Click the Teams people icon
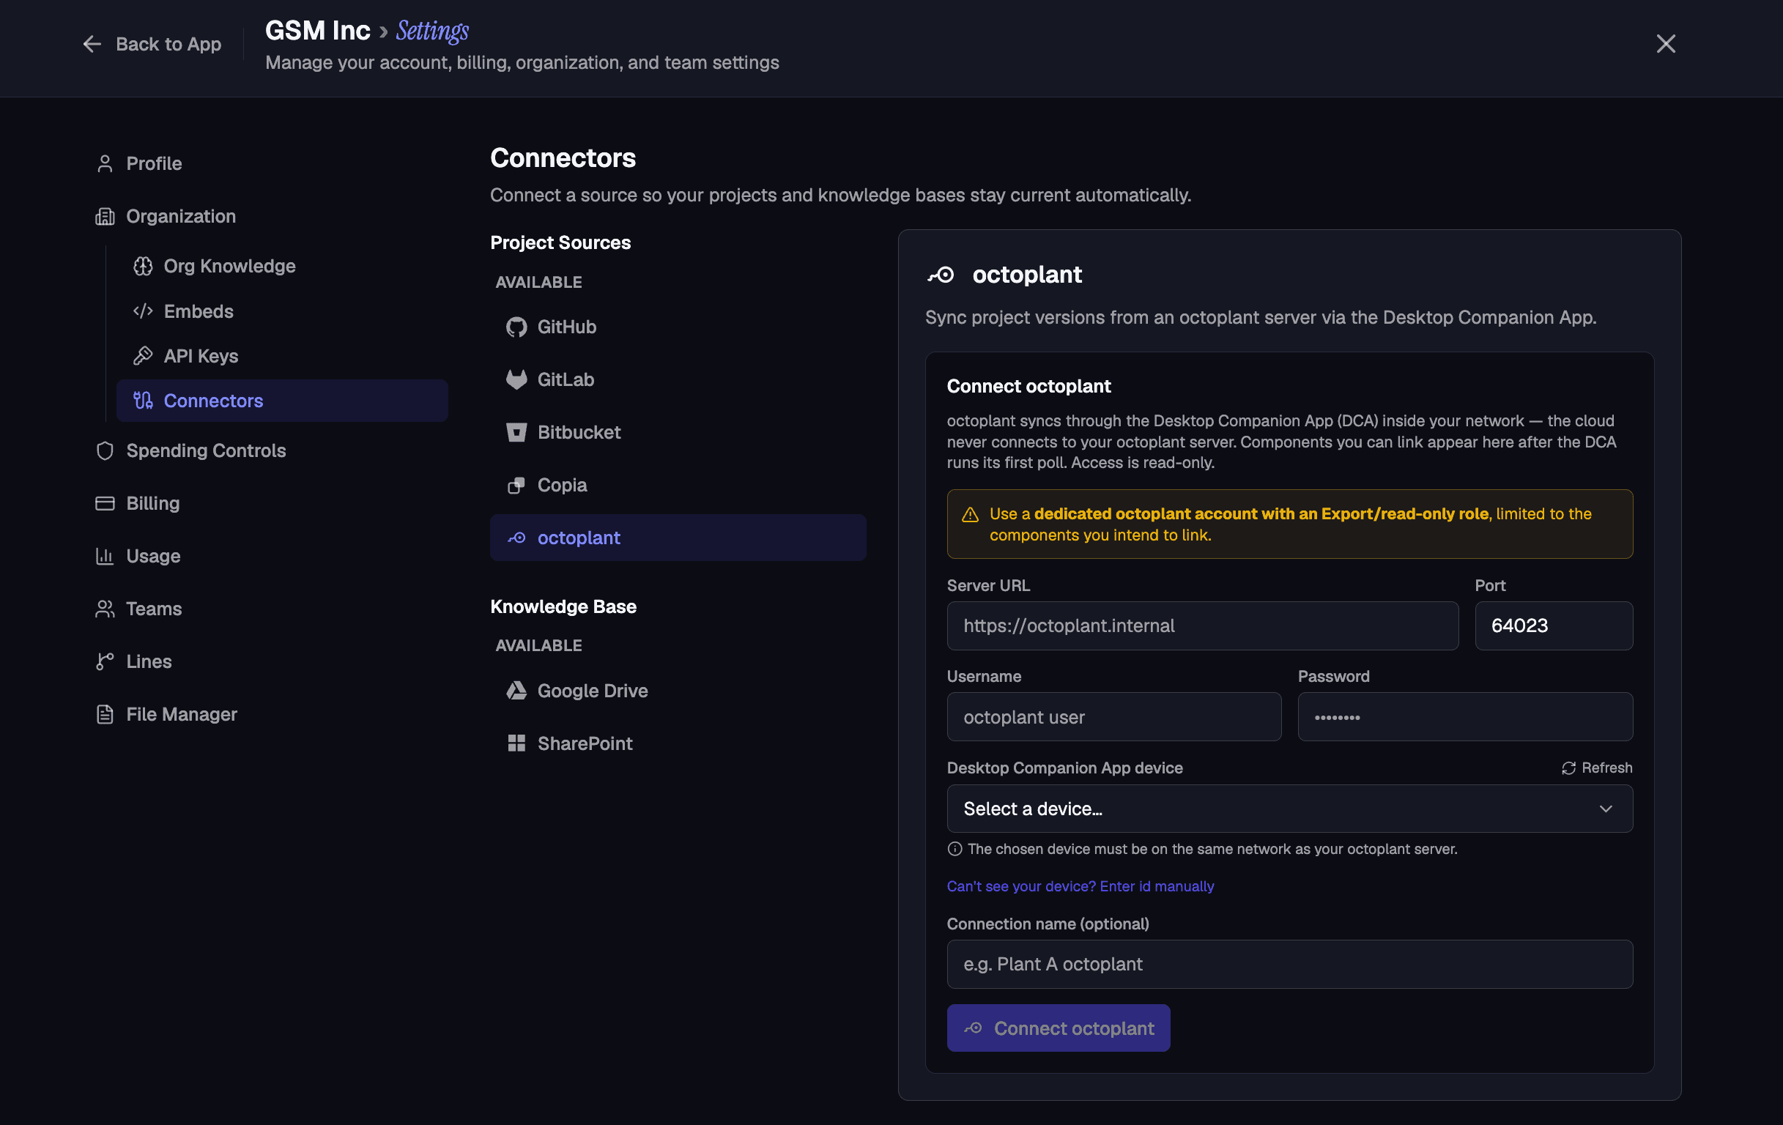This screenshot has width=1783, height=1125. point(105,609)
